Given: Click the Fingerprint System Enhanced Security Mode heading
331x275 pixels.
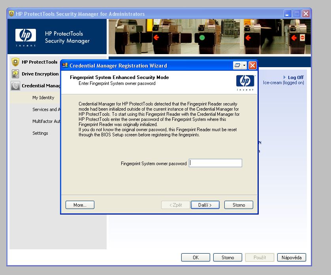Looking at the screenshot, I should point(119,77).
